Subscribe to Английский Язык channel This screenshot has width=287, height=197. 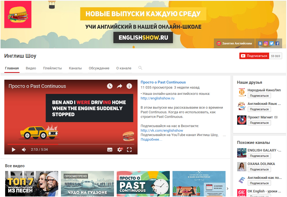coord(259,109)
